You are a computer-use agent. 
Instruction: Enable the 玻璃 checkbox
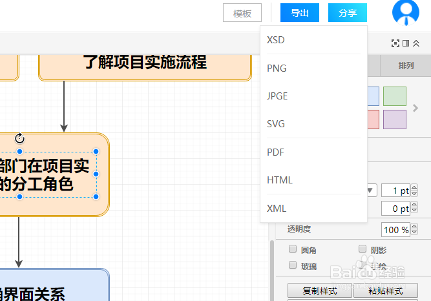tap(293, 265)
